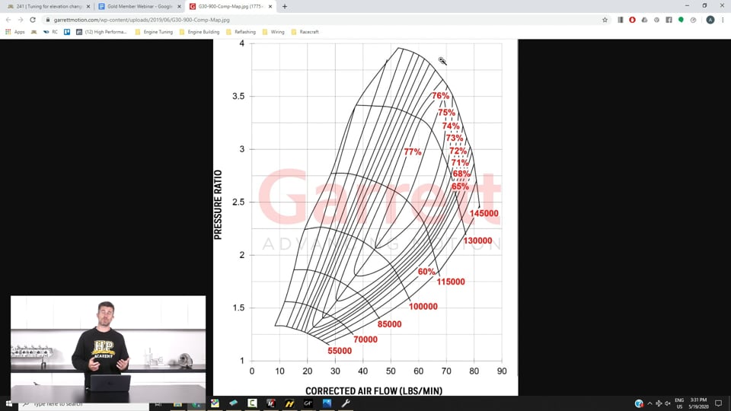The width and height of the screenshot is (731, 411).
Task: Show hidden system tray icons
Action: (650, 403)
